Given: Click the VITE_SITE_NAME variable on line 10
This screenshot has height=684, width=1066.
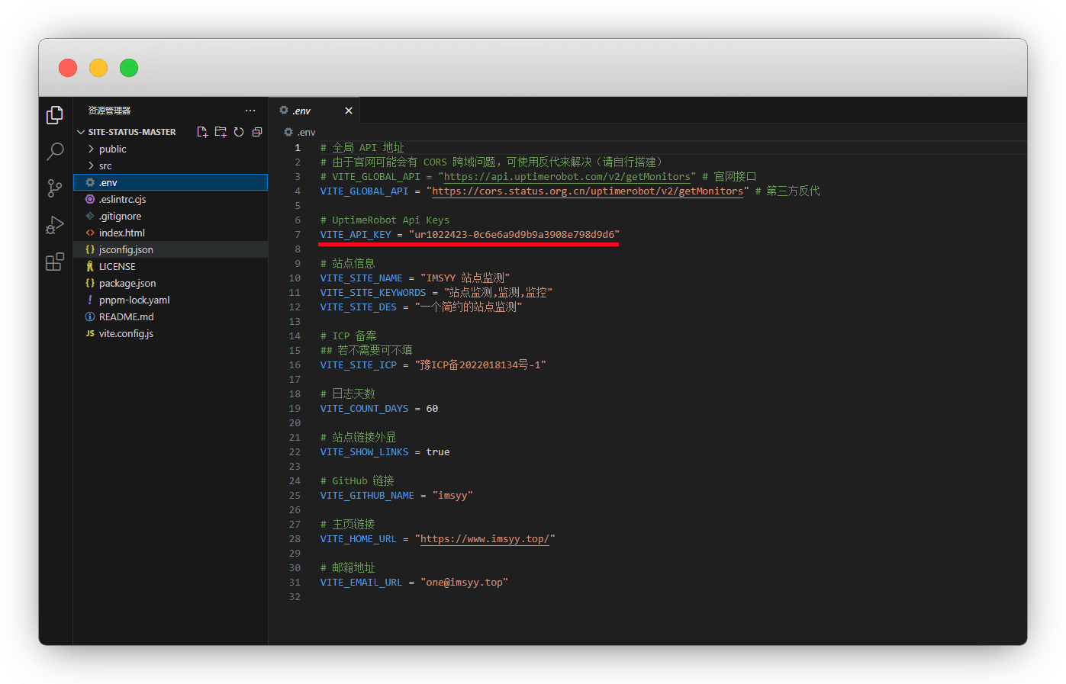Looking at the screenshot, I should click(361, 278).
